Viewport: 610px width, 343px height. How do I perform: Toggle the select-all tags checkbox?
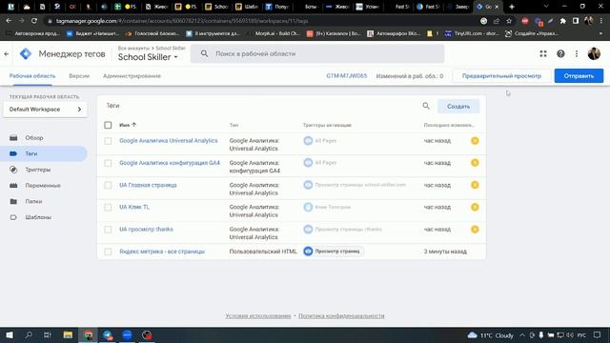108,125
